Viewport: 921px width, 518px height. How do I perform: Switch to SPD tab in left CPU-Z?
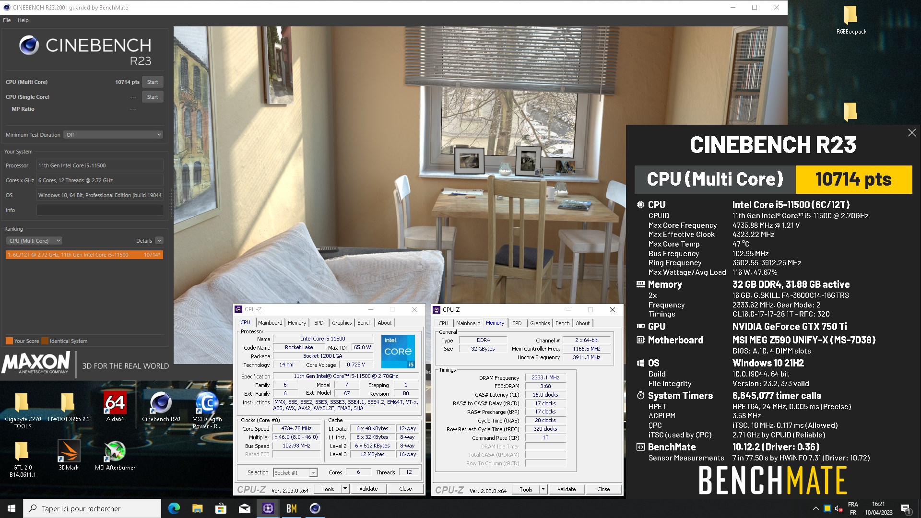point(319,323)
